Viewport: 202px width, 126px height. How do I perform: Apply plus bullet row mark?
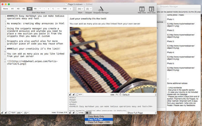(x=48, y=9)
